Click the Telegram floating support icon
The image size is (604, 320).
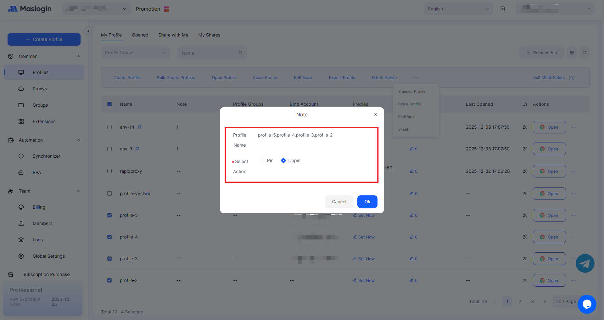coord(585,263)
